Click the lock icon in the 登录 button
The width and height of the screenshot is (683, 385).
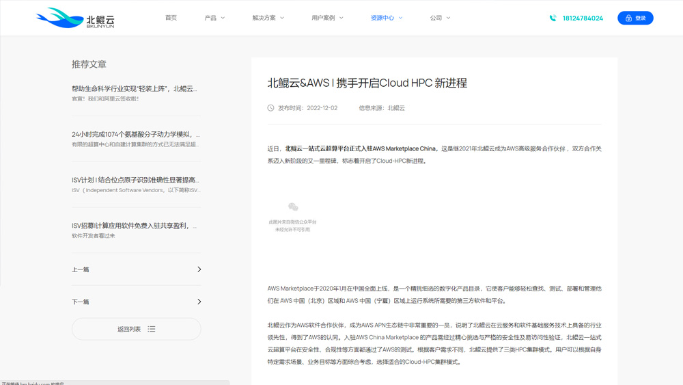[628, 18]
